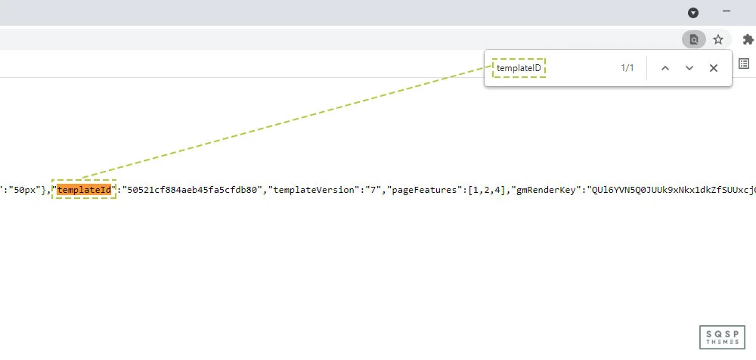The width and height of the screenshot is (756, 360).
Task: Click the value 50521cf884aeb45fa5cfdb80
Action: coord(192,190)
